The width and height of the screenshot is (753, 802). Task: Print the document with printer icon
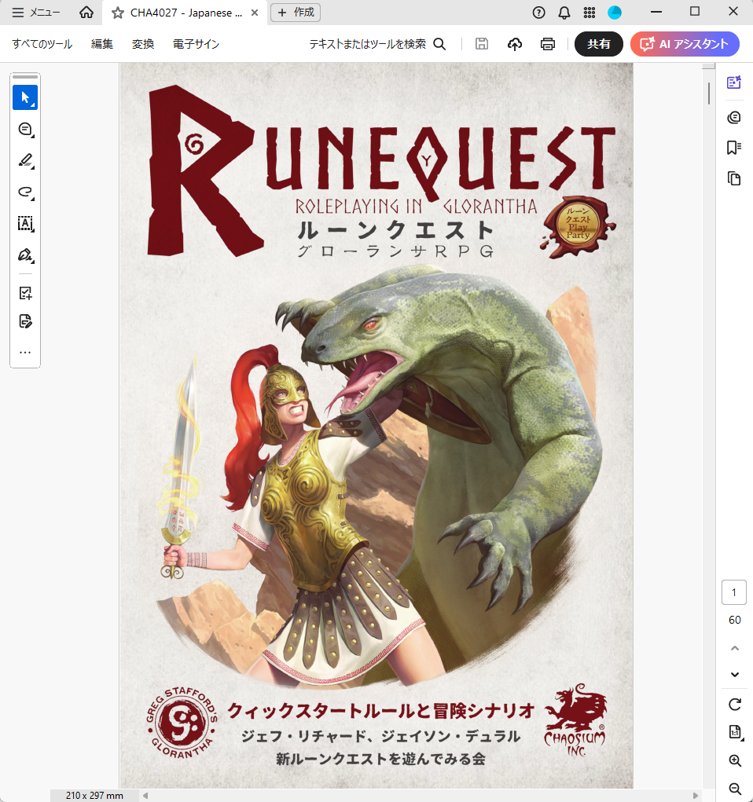click(548, 44)
